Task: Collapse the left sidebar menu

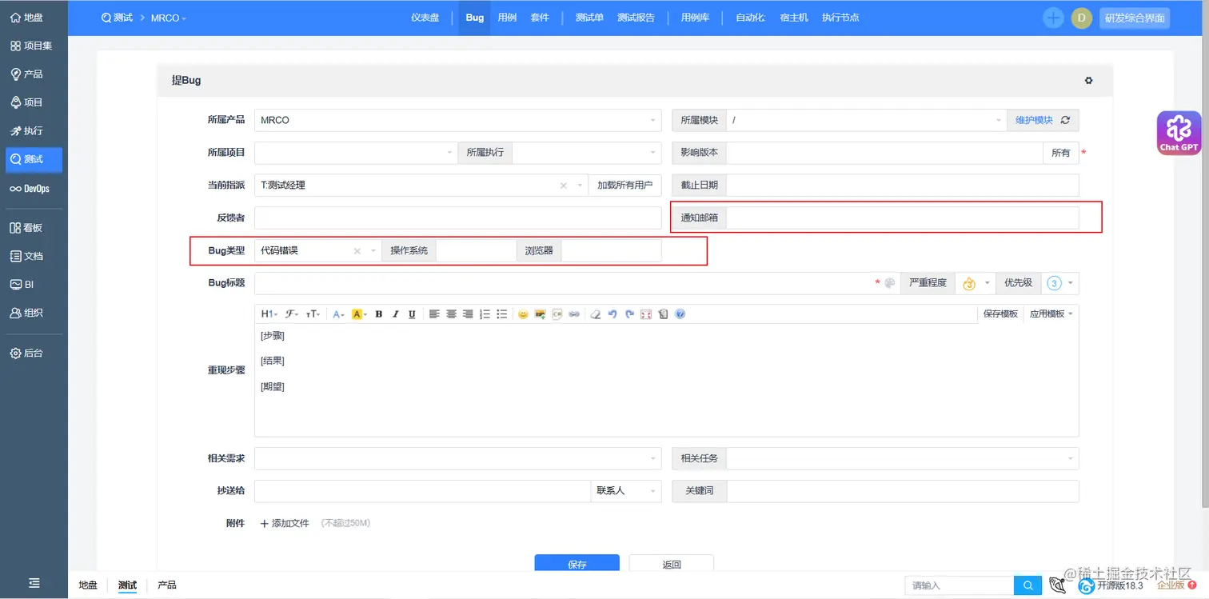Action: click(34, 583)
